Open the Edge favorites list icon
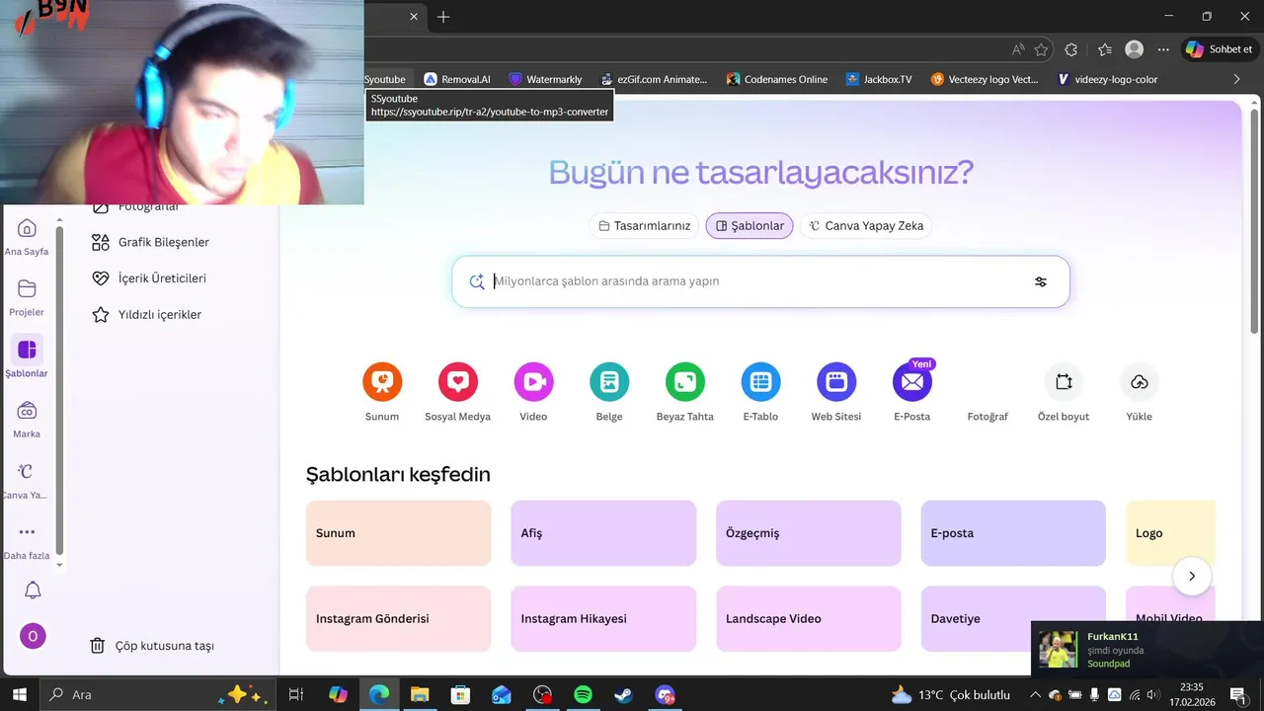 (1104, 49)
